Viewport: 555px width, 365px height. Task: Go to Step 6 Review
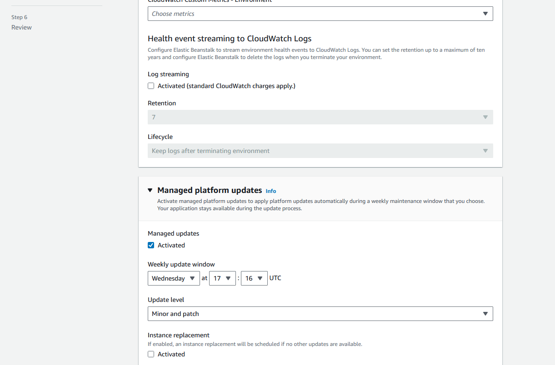pos(21,27)
